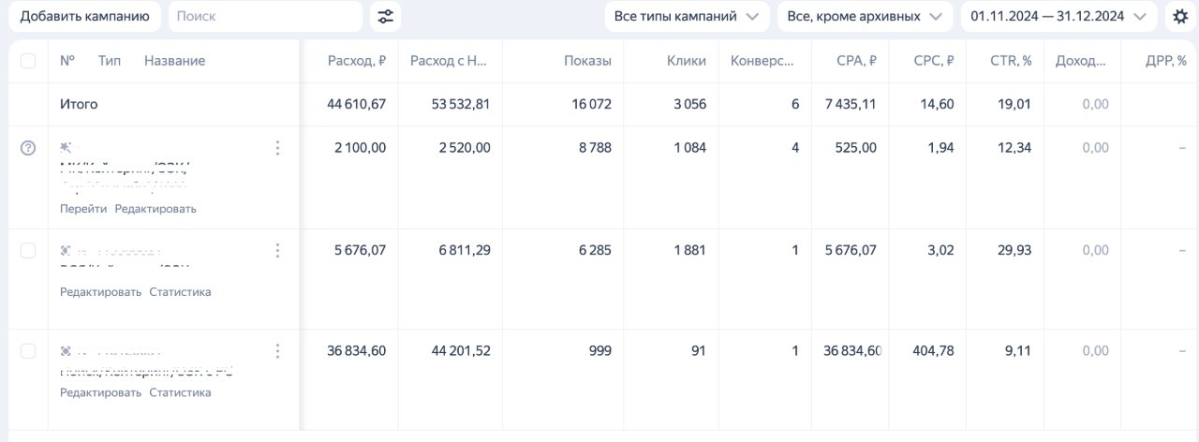Sort by the "Клики" column header

pos(686,61)
